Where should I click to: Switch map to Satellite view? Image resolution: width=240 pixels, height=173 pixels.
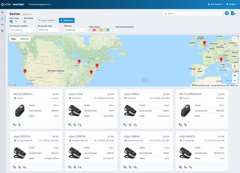point(24,39)
